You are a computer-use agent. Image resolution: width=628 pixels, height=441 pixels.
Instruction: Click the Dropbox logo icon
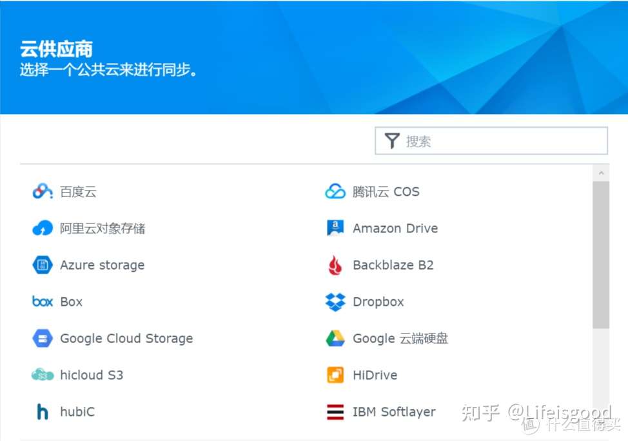pyautogui.click(x=335, y=302)
